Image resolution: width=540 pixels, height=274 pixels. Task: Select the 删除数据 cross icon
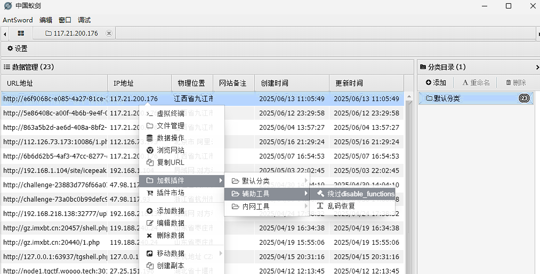coord(149,236)
